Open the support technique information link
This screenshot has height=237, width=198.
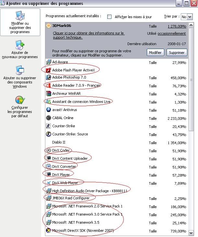point(88,35)
